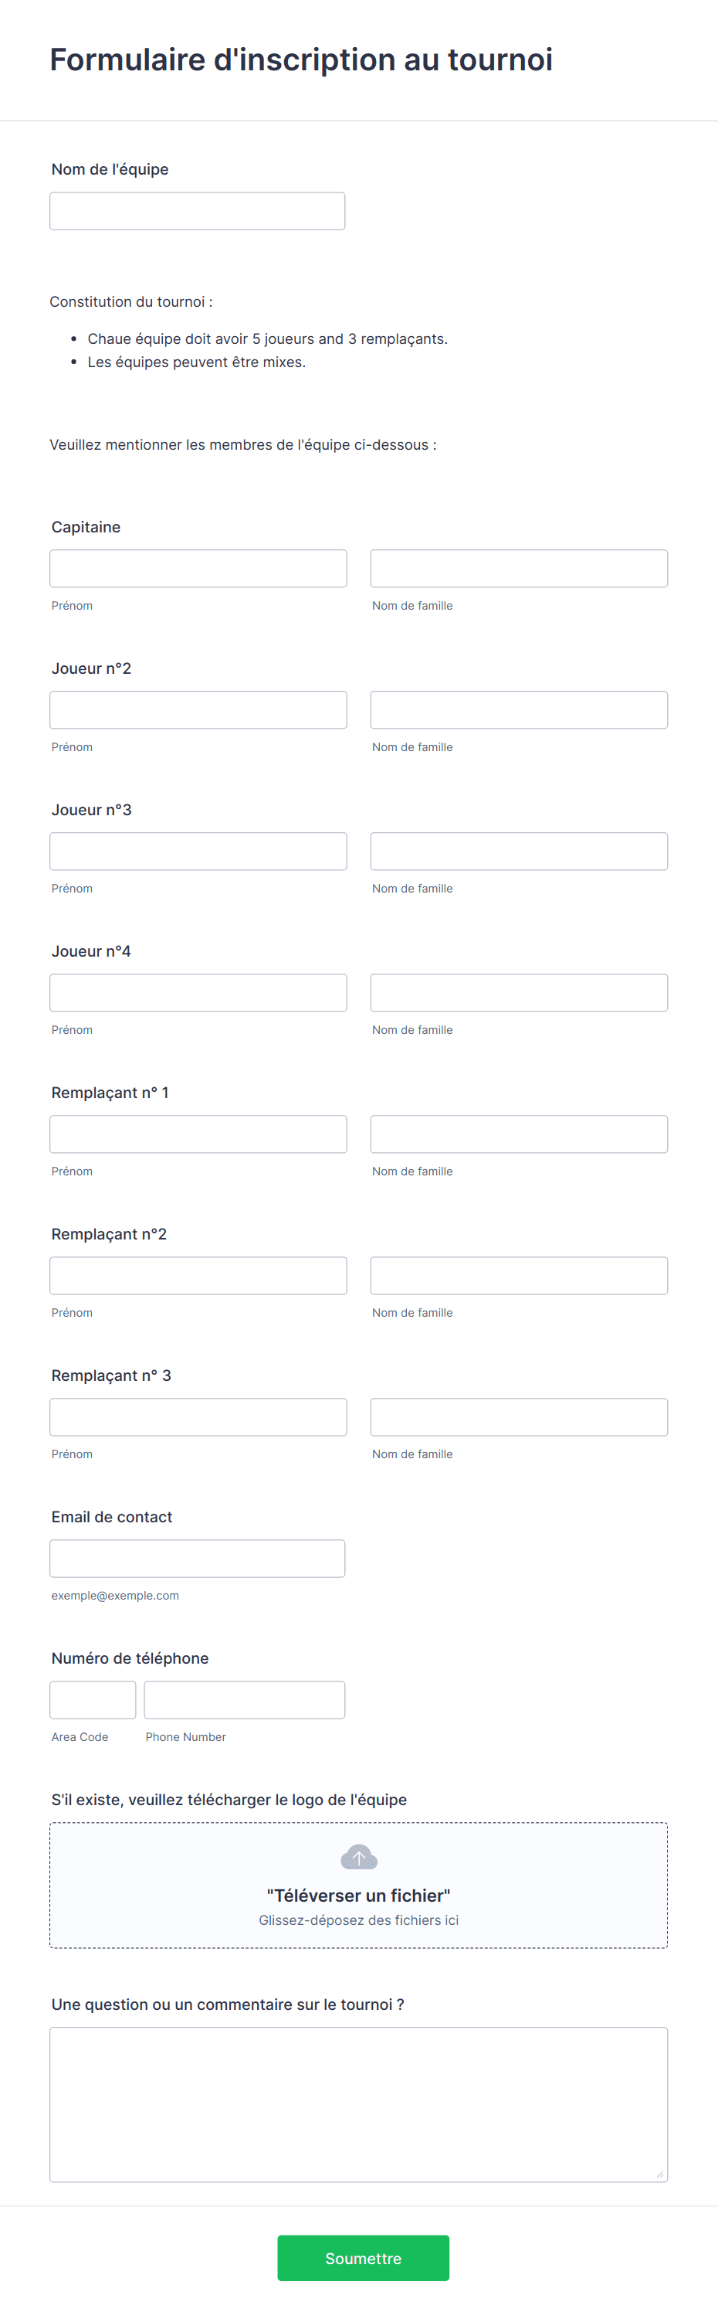This screenshot has width=718, height=2319.
Task: Click the Email de contact field
Action: 197,1557
